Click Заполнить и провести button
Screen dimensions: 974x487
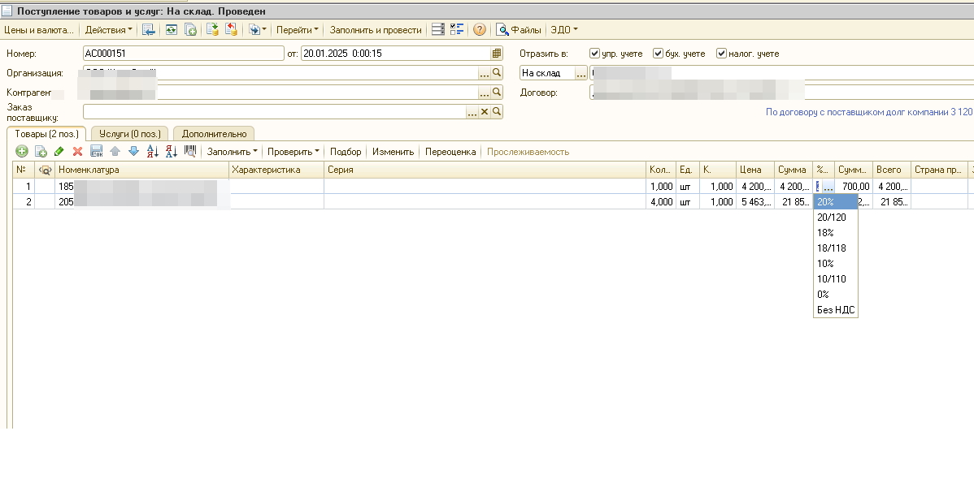375,30
